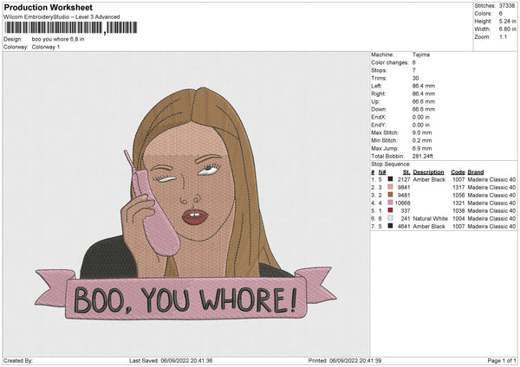Select thread code '1038'
Image resolution: width=520 pixels, height=367 pixels.
coord(458,210)
